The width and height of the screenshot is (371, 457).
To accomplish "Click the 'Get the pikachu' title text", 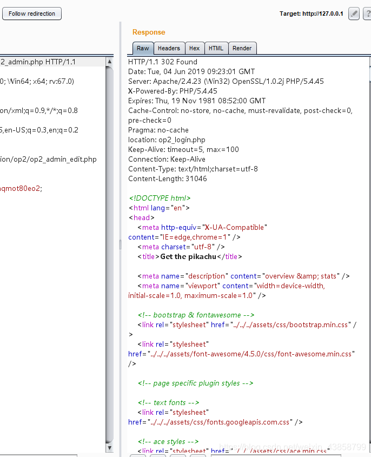I will 188,256.
